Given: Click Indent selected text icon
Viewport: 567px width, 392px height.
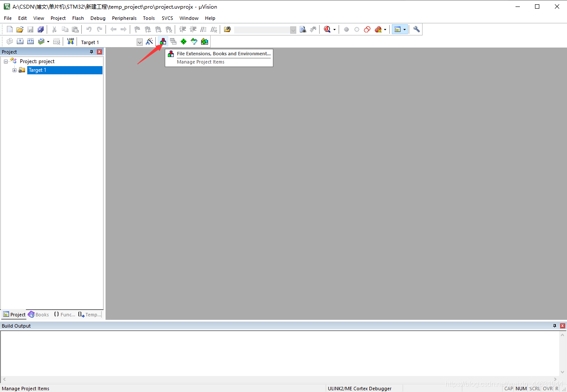Looking at the screenshot, I should [x=183, y=29].
